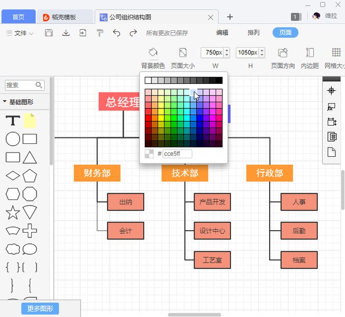Open the page size (页面大小) option
Viewport: 345px width, 317px height.
183,59
